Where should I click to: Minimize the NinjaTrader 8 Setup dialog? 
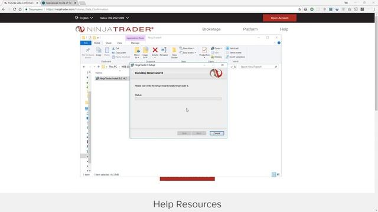[204, 65]
